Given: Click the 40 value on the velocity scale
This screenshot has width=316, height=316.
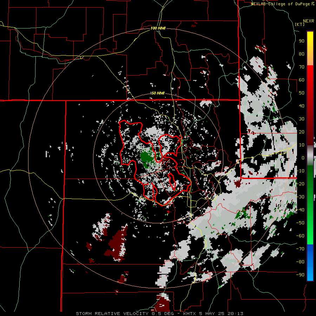Looking at the screenshot, I should pyautogui.click(x=302, y=106).
